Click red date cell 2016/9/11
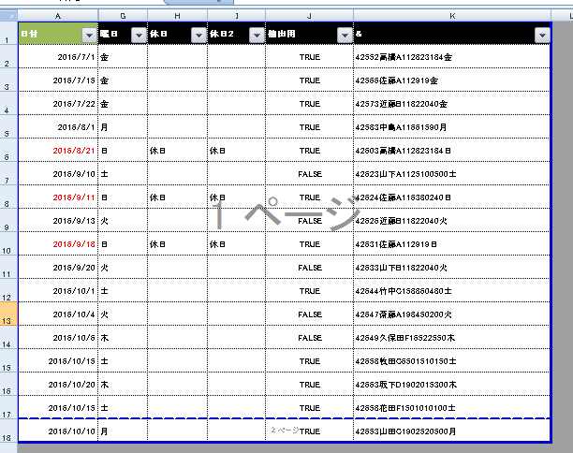This screenshot has height=453, width=573. 58,197
